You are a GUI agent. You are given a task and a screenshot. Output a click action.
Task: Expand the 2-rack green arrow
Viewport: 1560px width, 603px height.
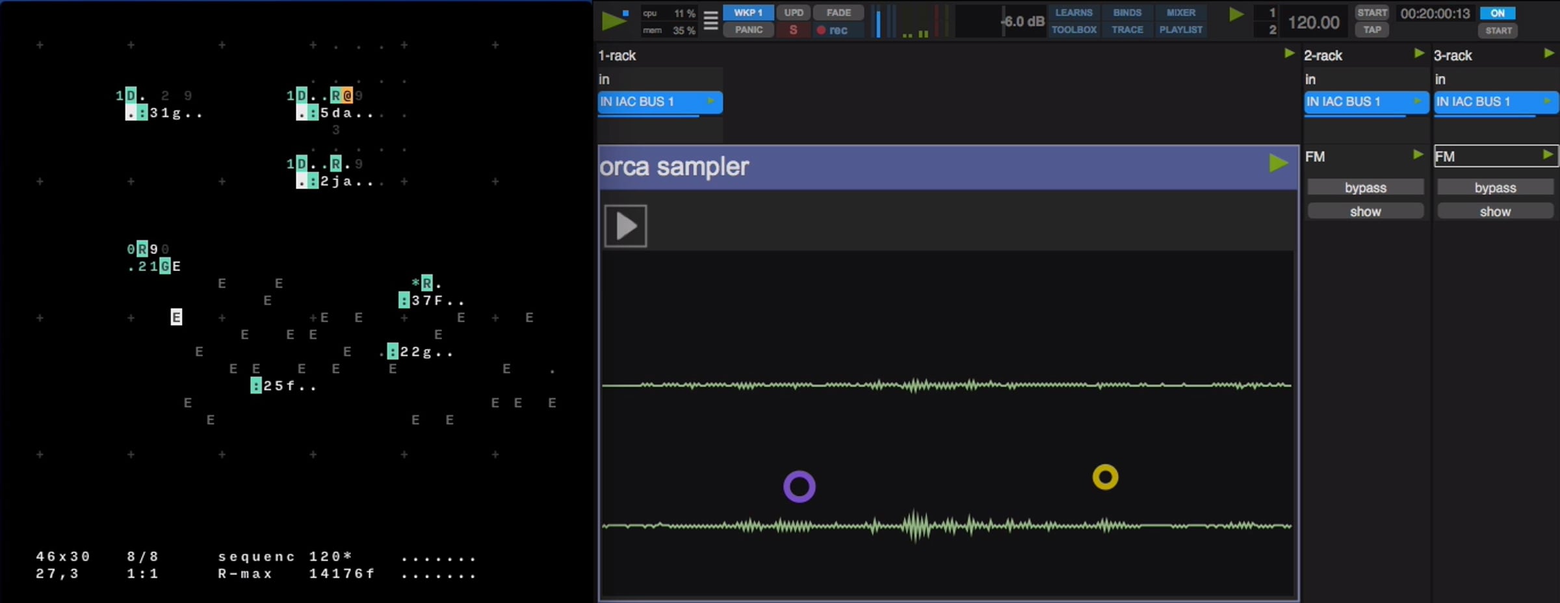pos(1419,53)
